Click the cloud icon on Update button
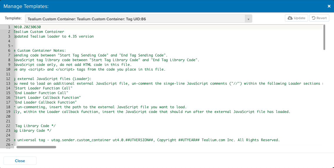This screenshot has width=334, height=168. click(x=290, y=18)
